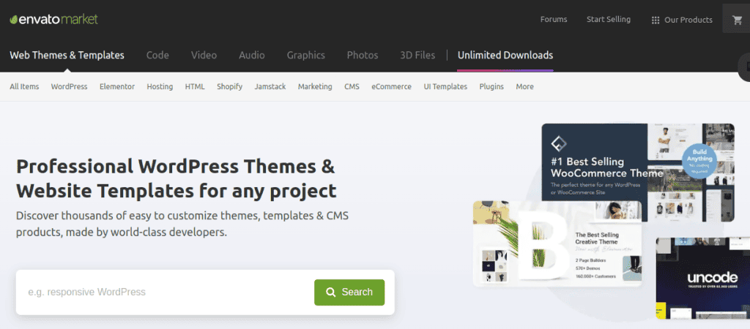
Task: Expand the WordPress submenu
Action: click(69, 86)
